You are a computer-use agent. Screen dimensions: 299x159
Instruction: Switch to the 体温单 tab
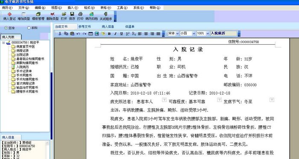130,26
